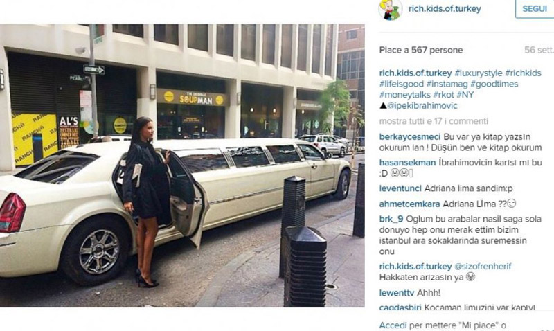Click the #NY hashtag

(465, 95)
